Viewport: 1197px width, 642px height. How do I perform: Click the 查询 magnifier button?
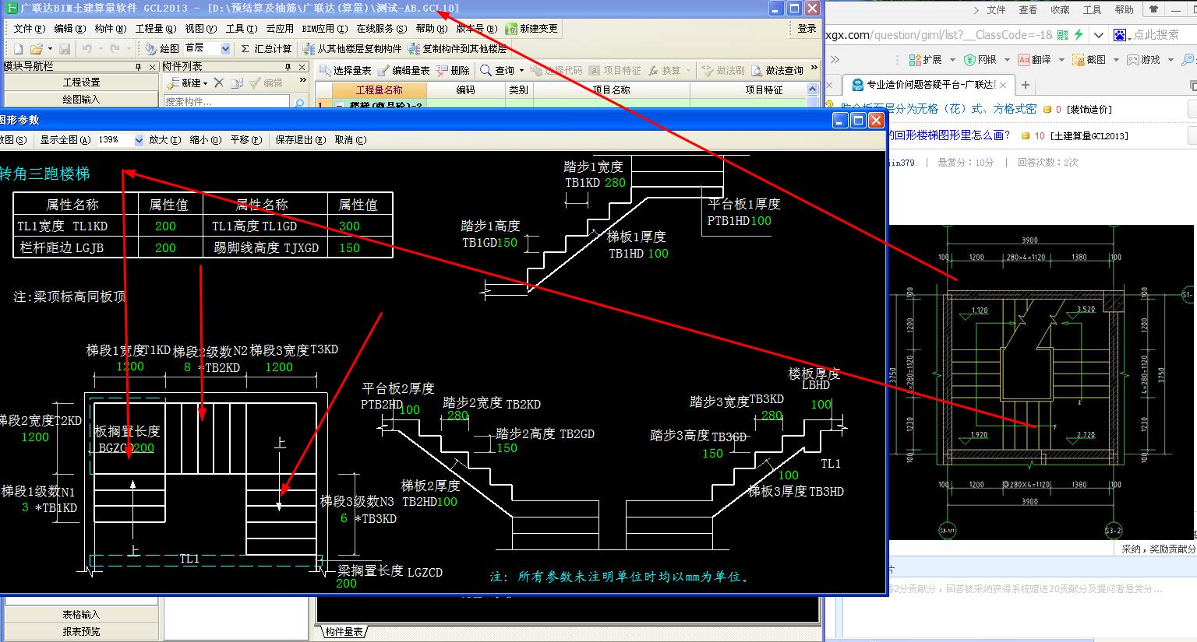497,70
